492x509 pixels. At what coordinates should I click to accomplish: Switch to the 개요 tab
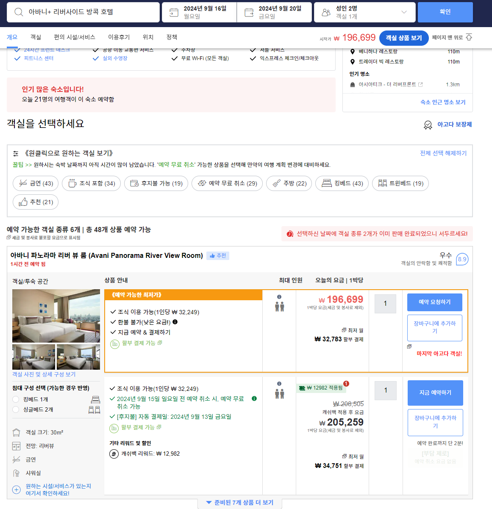coord(12,37)
